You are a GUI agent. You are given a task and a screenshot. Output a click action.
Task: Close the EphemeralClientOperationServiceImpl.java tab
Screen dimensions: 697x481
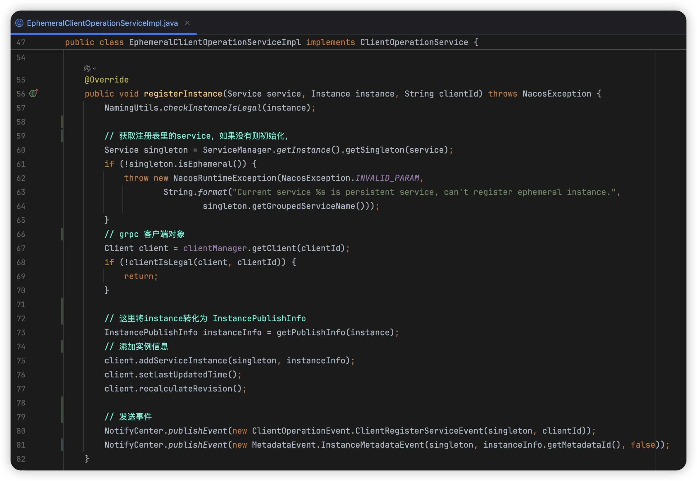click(187, 23)
